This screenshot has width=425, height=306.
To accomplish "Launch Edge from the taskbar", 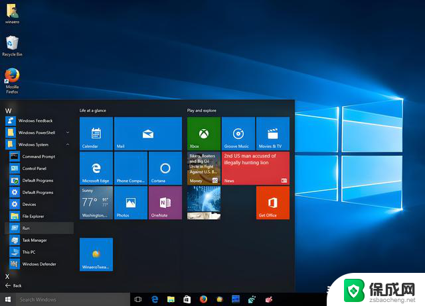I will pos(155,299).
